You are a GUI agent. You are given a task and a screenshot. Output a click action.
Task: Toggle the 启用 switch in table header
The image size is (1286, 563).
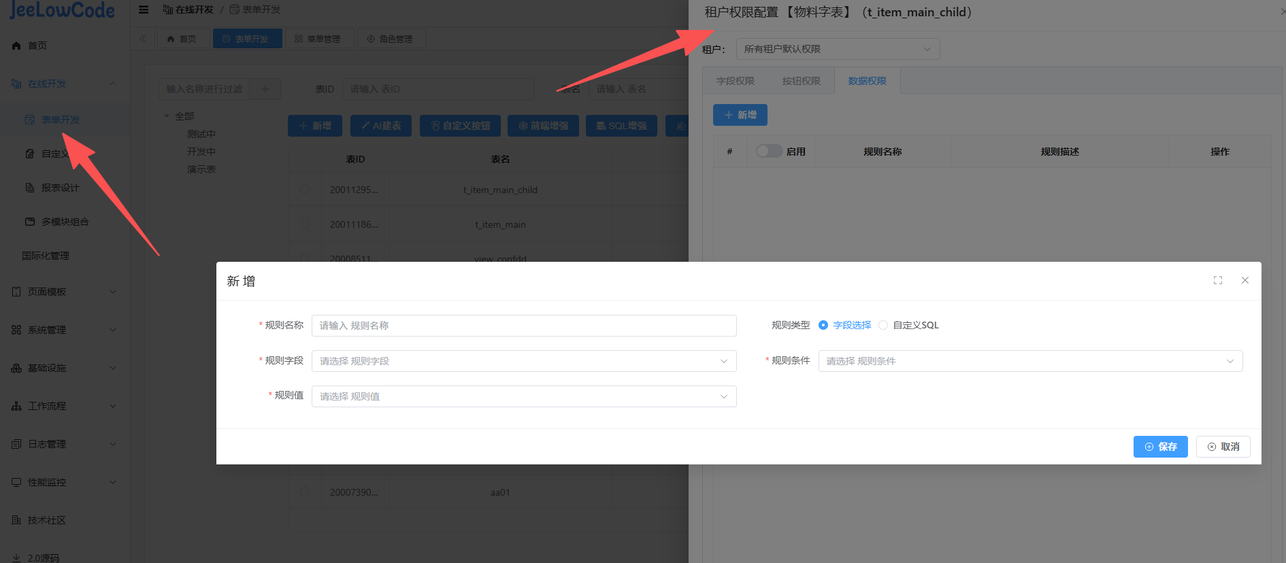[x=769, y=151]
